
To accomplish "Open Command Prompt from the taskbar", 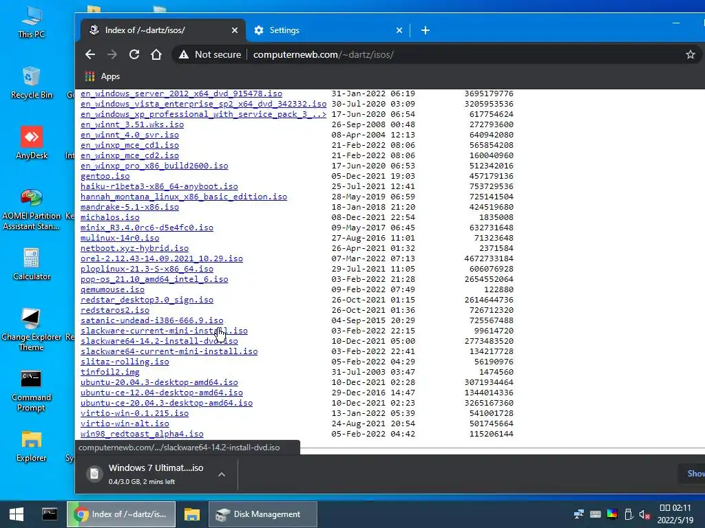I will (50, 514).
